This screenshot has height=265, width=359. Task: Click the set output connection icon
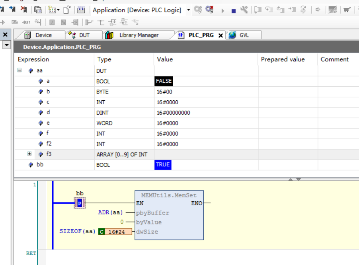click(89, 22)
